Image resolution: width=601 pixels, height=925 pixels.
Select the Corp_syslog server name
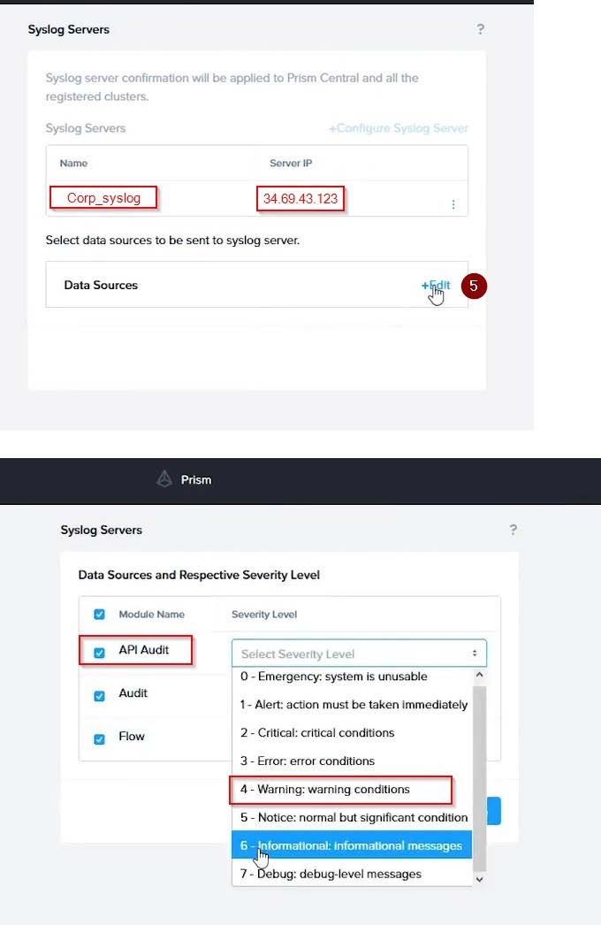coord(103,198)
